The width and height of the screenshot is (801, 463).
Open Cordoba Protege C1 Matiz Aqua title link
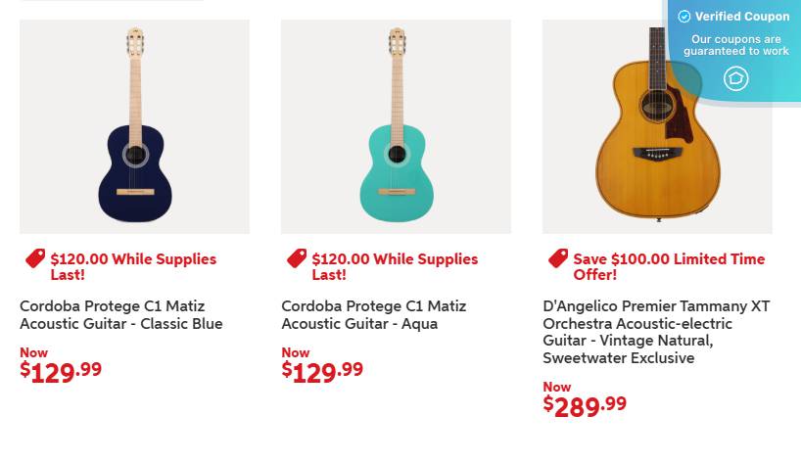[x=373, y=315]
